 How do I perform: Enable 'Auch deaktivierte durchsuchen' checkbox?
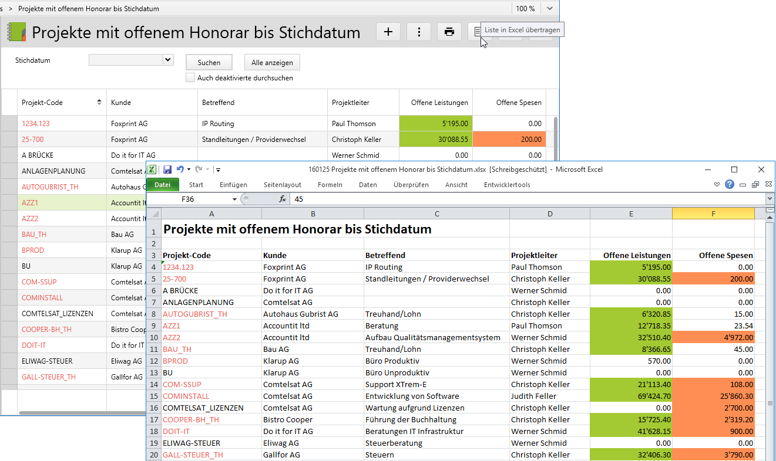coord(190,77)
